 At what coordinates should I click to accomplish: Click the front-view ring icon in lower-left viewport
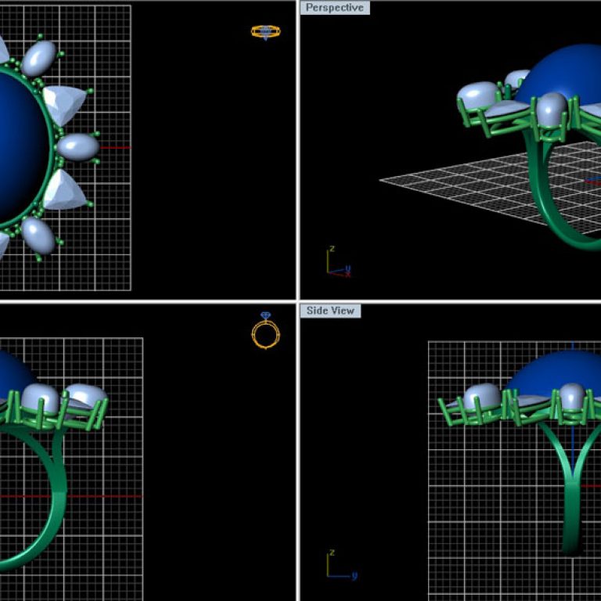click(265, 331)
